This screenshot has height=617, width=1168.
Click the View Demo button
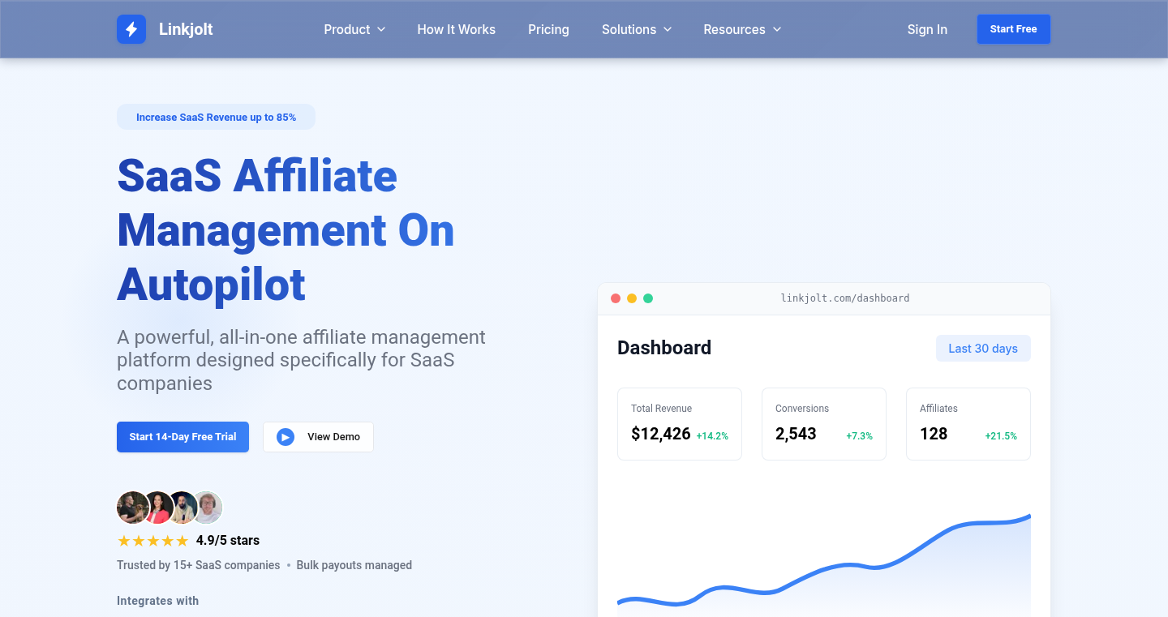(318, 437)
